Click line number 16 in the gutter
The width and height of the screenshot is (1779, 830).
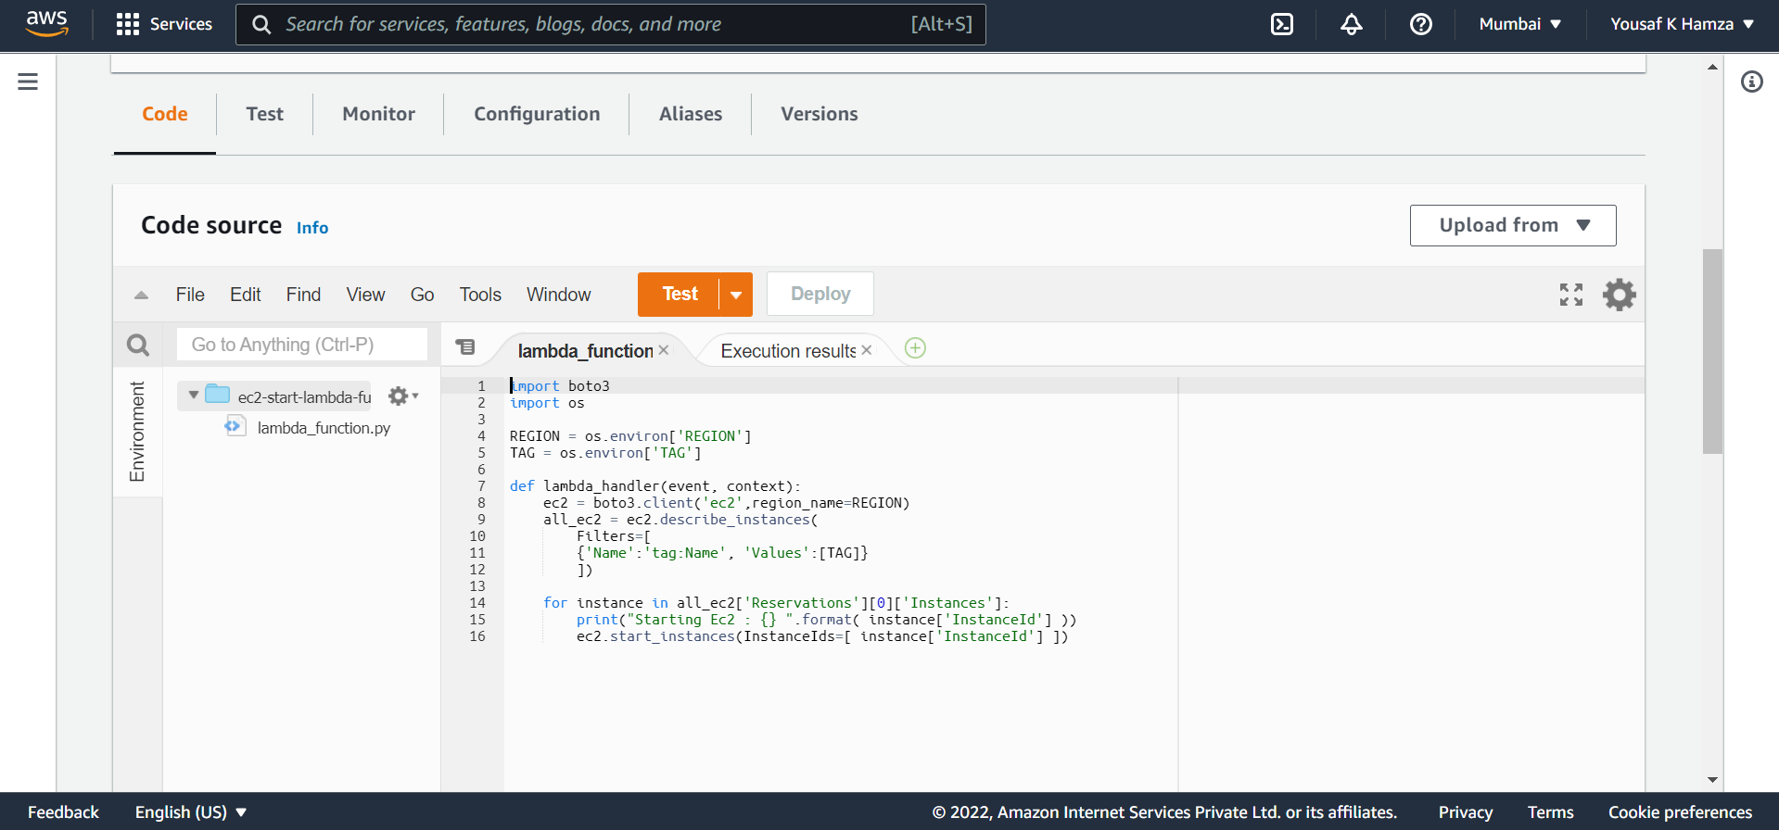(x=477, y=636)
